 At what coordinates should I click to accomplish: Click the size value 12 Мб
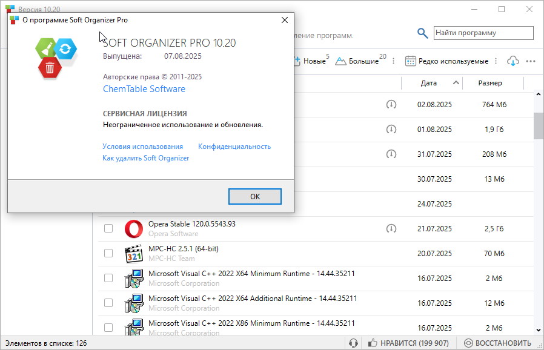click(x=494, y=303)
